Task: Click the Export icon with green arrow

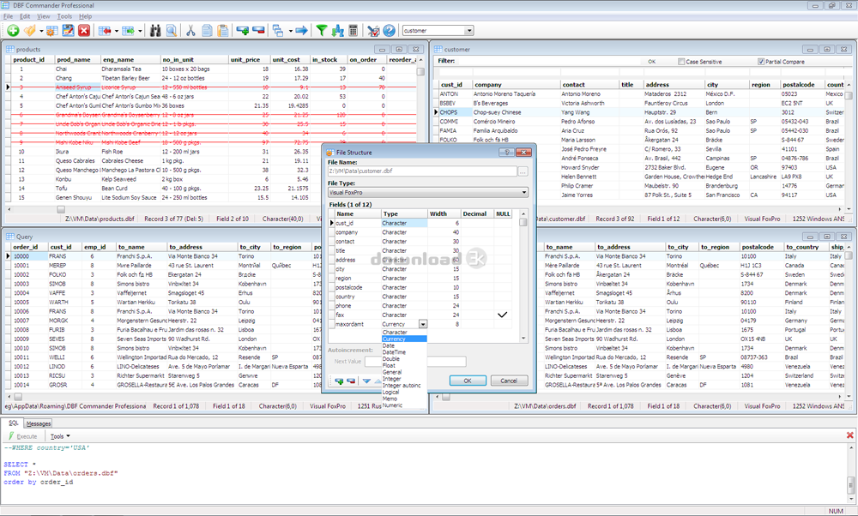Action: pyautogui.click(x=128, y=31)
